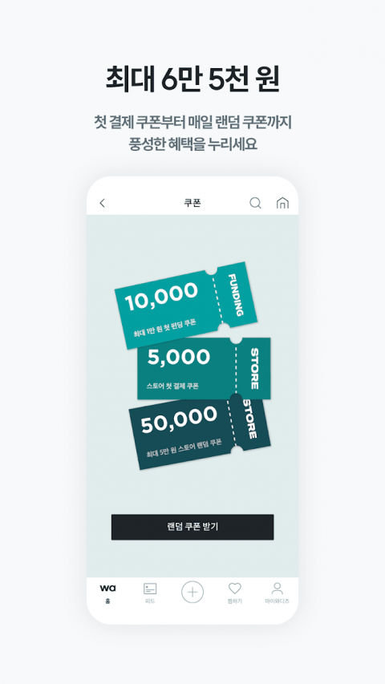The height and width of the screenshot is (684, 385).
Task: Select the 50,000 STORE coupon
Action: (x=200, y=431)
